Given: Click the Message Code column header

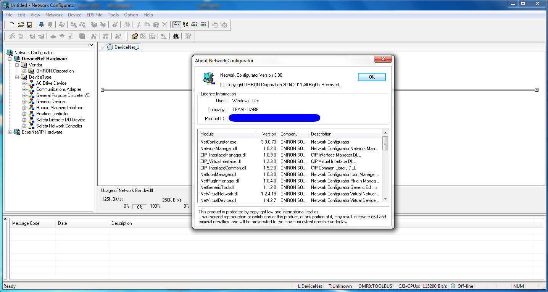Looking at the screenshot, I should click(x=33, y=223).
